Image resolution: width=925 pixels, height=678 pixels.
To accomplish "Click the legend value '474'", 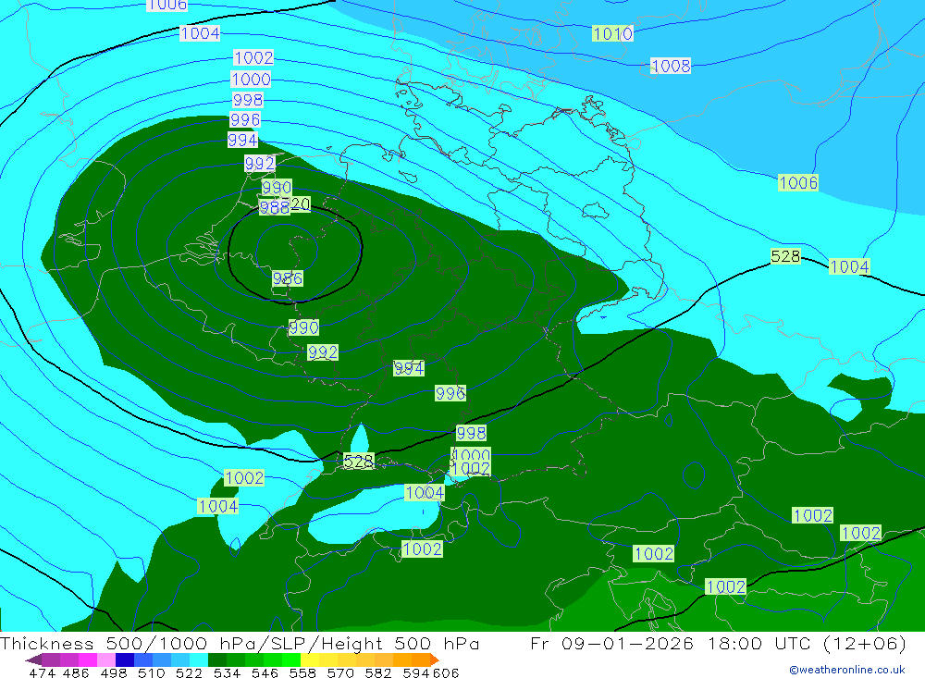I will 42,672.
